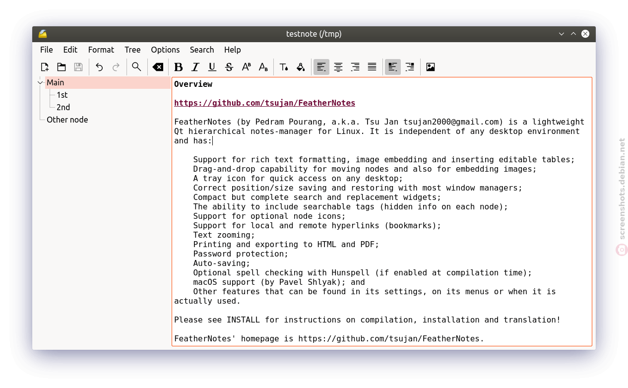This screenshot has width=628, height=388.
Task: Clear all formatting with the eraser-arrow icon
Action: [158, 67]
